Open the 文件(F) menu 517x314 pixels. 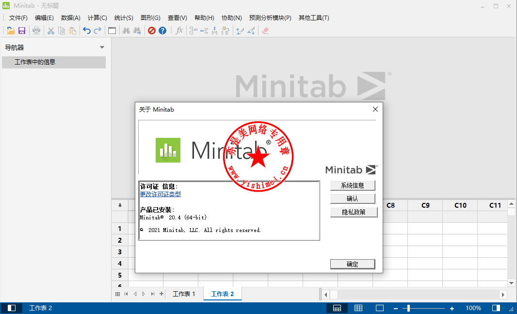click(x=18, y=18)
